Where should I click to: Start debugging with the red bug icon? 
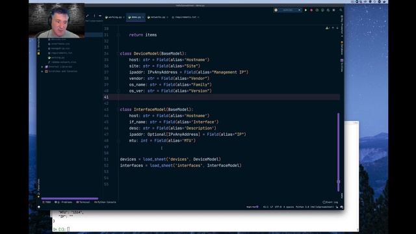(311, 10)
